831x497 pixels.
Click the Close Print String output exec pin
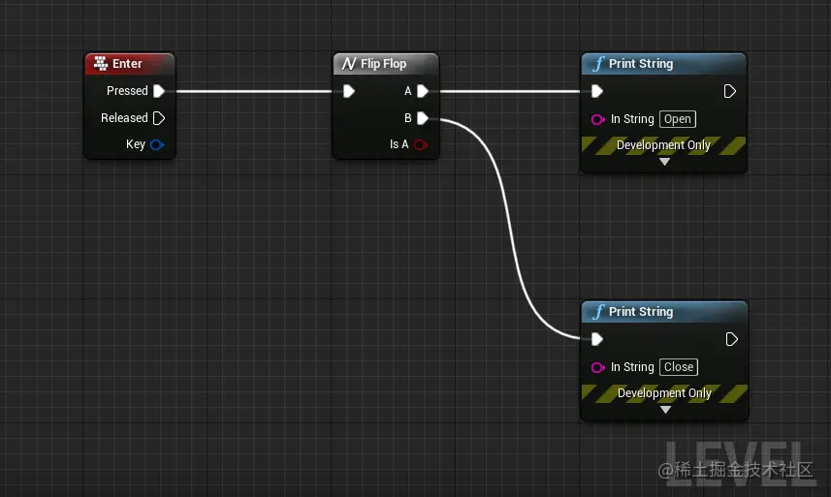[731, 339]
